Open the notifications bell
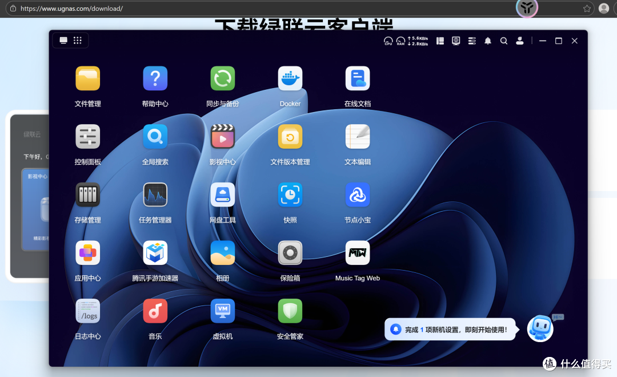 point(488,41)
